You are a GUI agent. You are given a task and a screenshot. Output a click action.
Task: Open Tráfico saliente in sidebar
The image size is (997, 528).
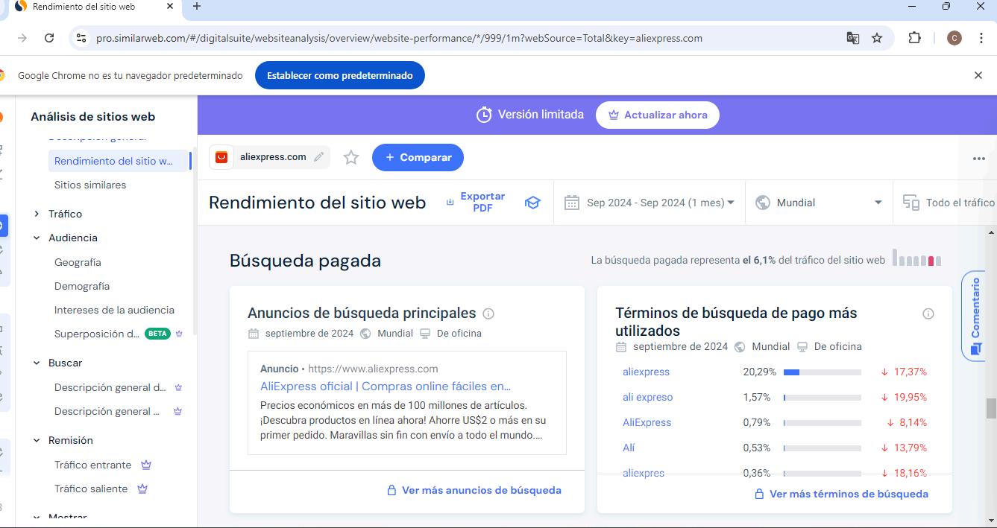(91, 489)
